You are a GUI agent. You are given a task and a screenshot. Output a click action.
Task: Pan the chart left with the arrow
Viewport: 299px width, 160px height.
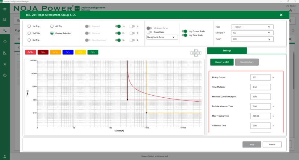(x=192, y=53)
